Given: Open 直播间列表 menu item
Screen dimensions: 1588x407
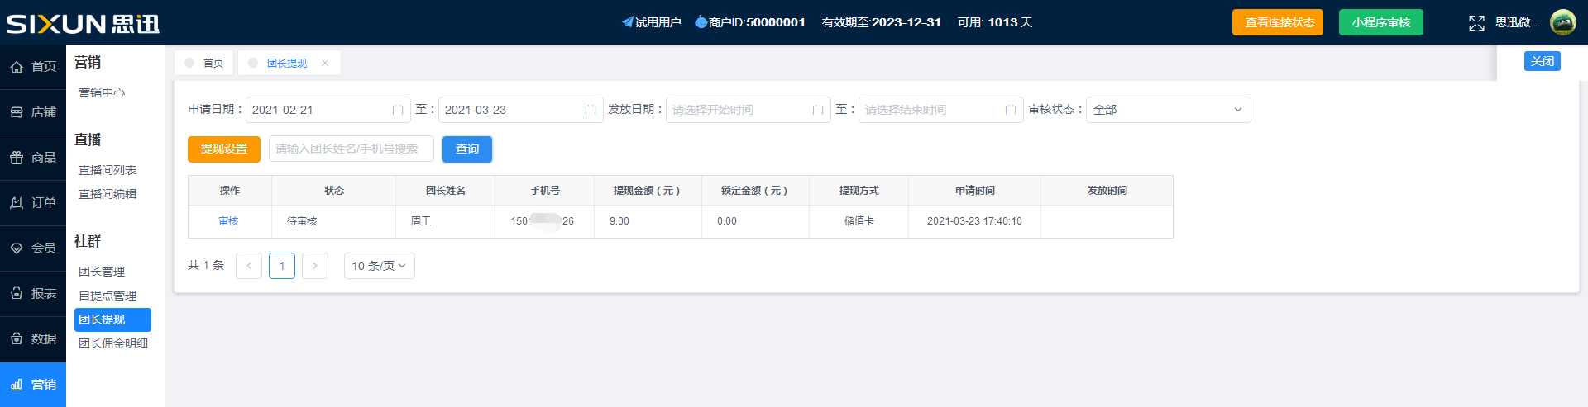Looking at the screenshot, I should point(108,170).
